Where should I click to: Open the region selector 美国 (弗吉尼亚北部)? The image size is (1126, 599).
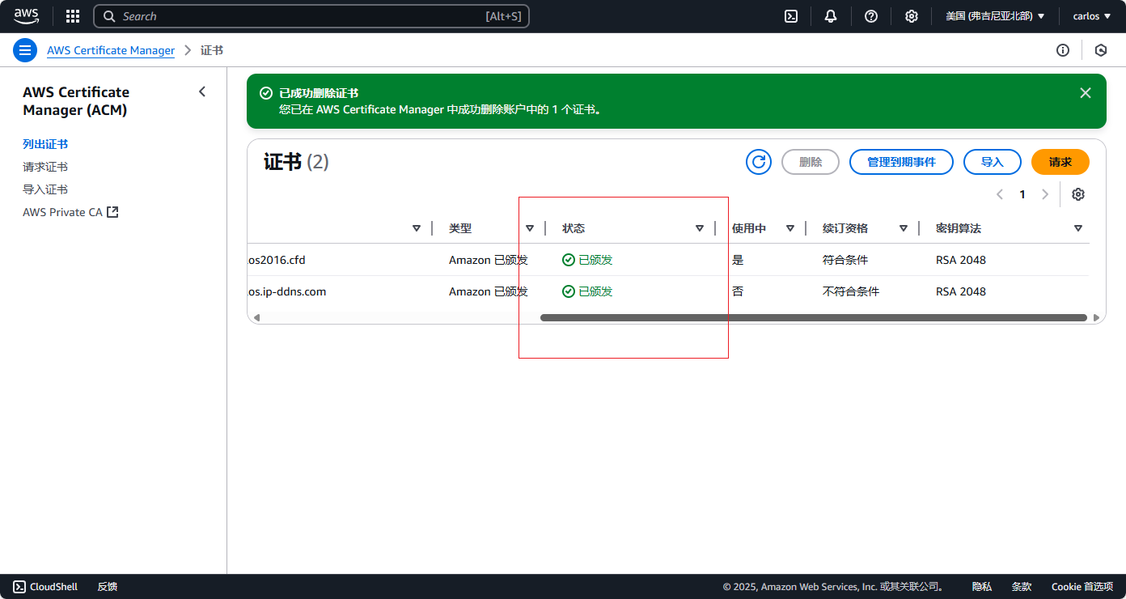[x=995, y=16]
